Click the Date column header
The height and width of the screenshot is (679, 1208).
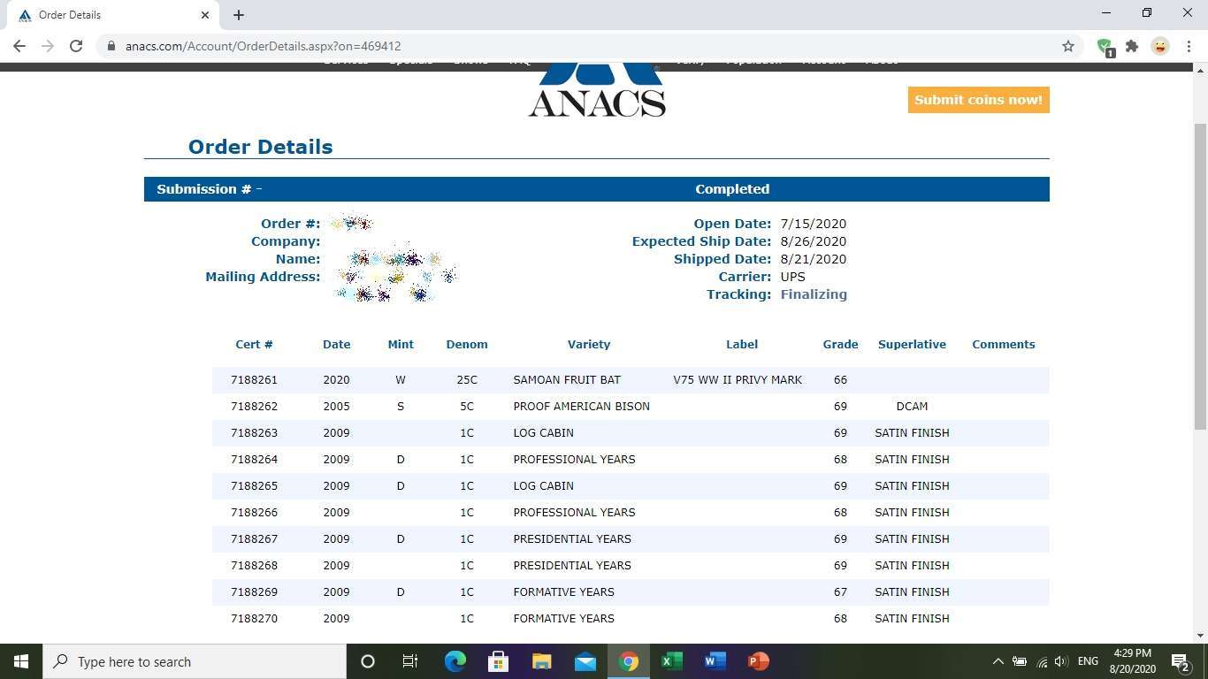click(x=336, y=345)
